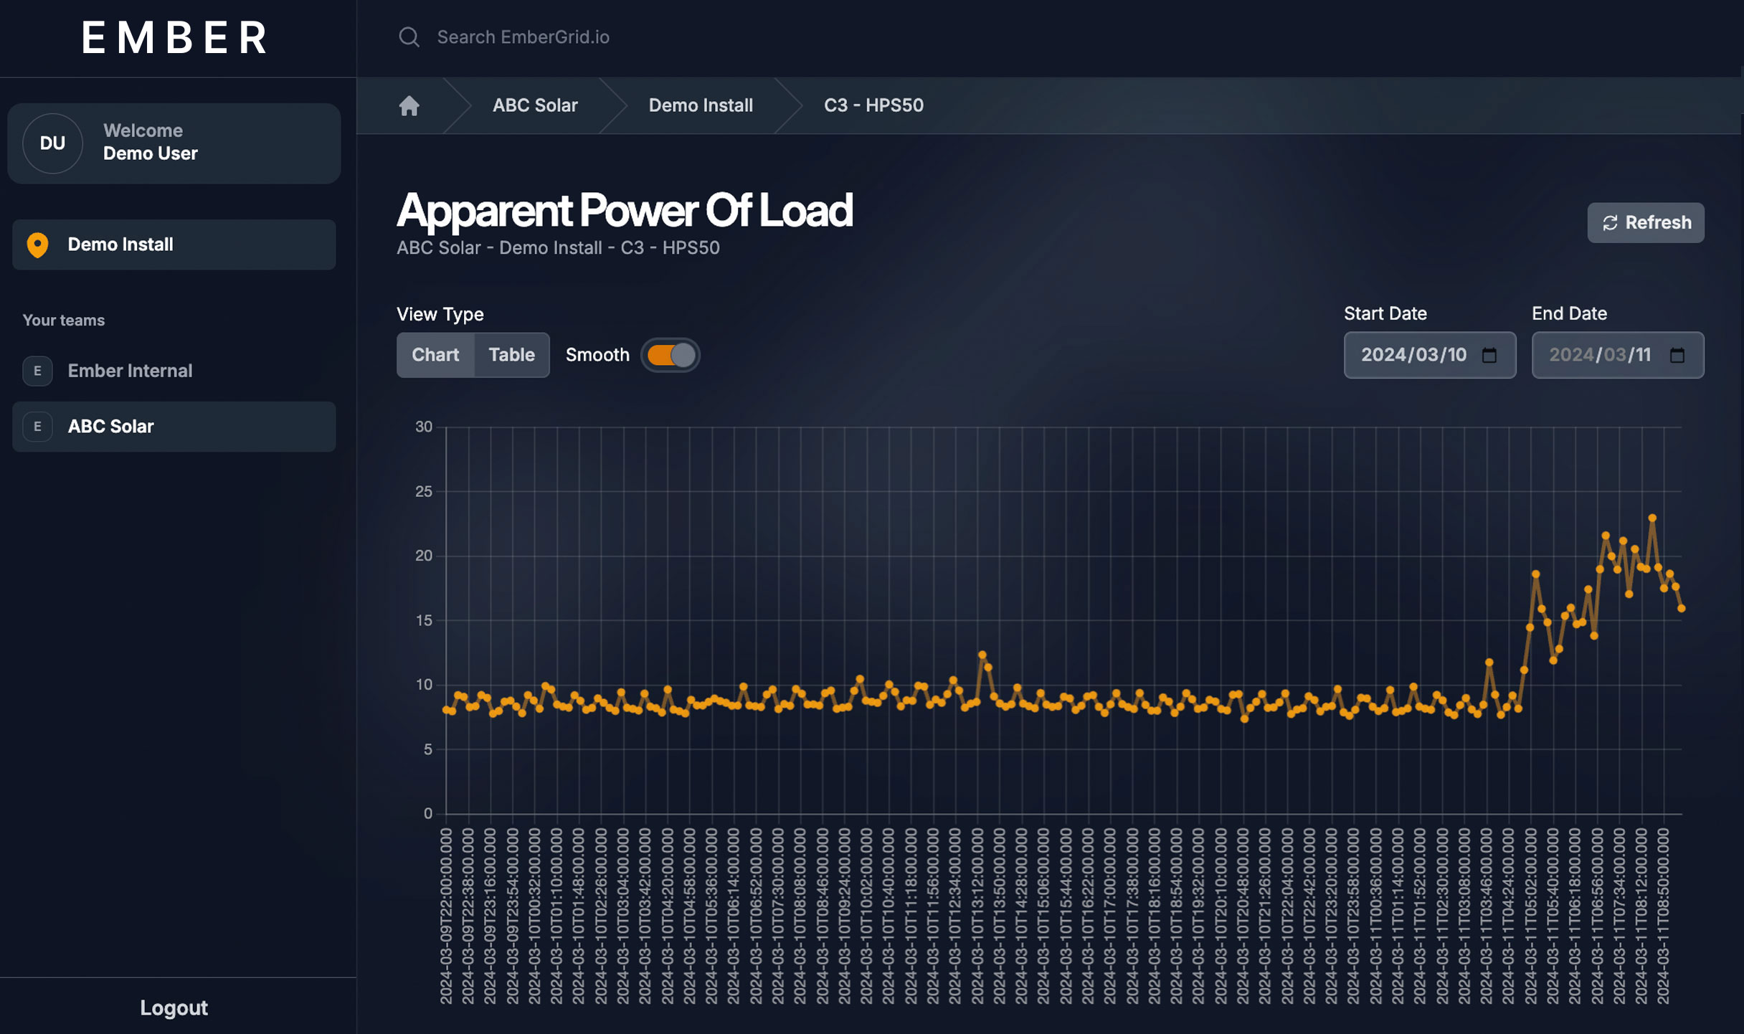The height and width of the screenshot is (1034, 1744).
Task: Click the Logout link
Action: point(174,1007)
